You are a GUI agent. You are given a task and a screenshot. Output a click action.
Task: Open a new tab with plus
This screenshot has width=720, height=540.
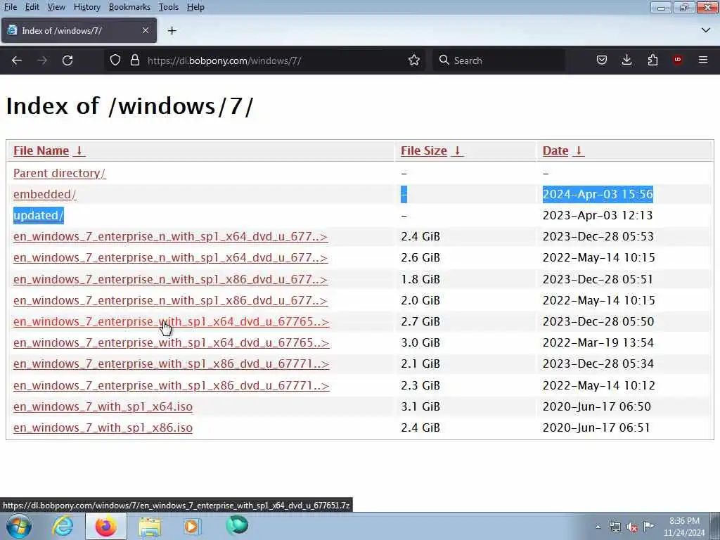tap(172, 31)
